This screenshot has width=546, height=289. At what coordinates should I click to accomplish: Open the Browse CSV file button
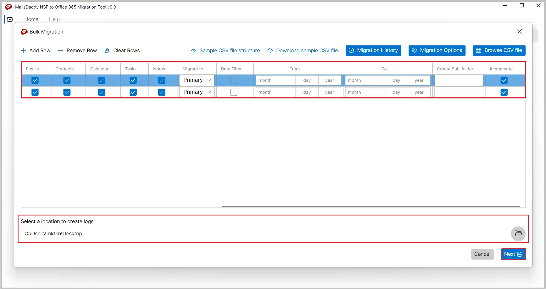(x=499, y=51)
